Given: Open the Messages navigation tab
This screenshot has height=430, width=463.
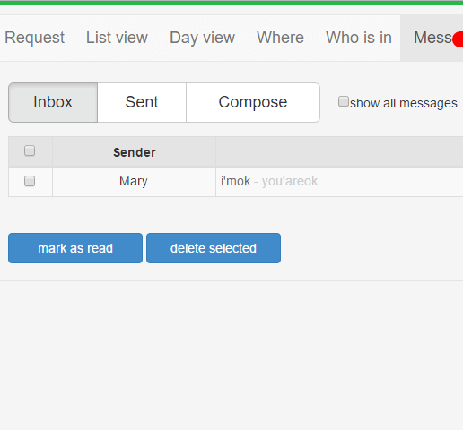Looking at the screenshot, I should click(x=432, y=38).
